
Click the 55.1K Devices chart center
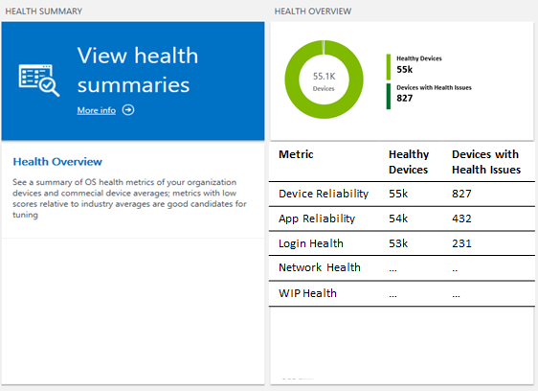[x=324, y=81]
